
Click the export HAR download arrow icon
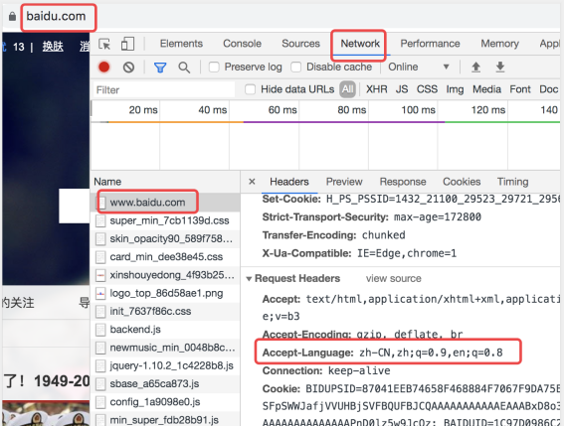point(500,67)
